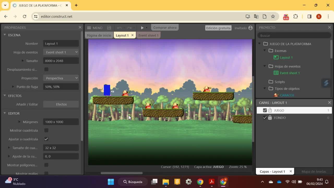Image resolution: width=334 pixels, height=188 pixels.
Task: Toggle Desplazamiento sin límites checkbox
Action: pyautogui.click(x=46, y=69)
